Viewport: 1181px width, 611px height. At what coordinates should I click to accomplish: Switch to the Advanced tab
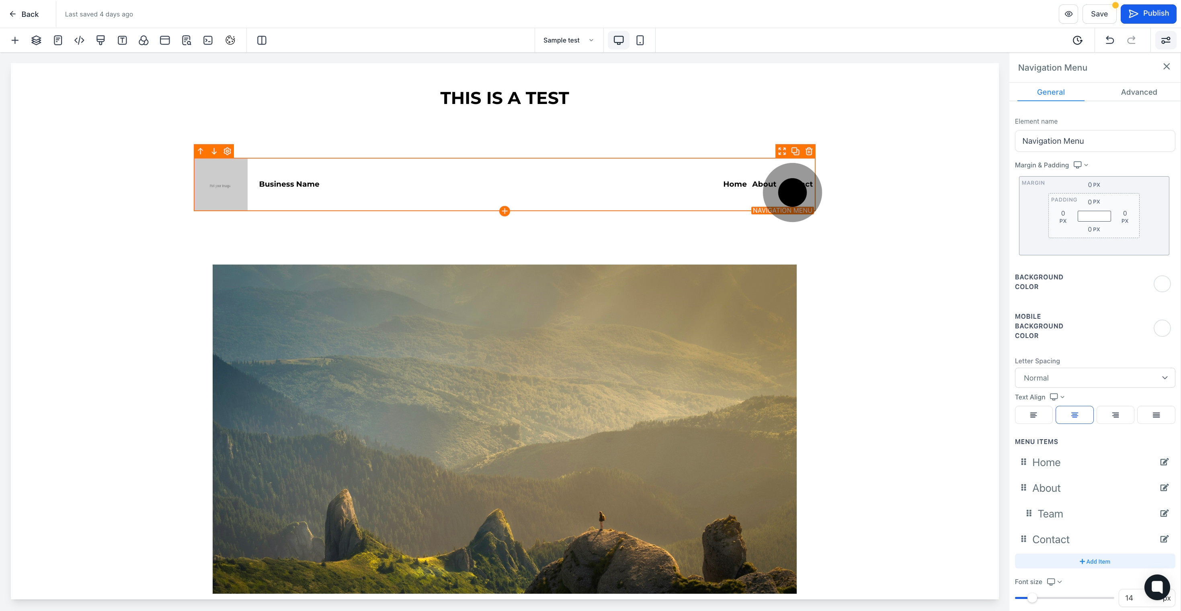pos(1139,92)
